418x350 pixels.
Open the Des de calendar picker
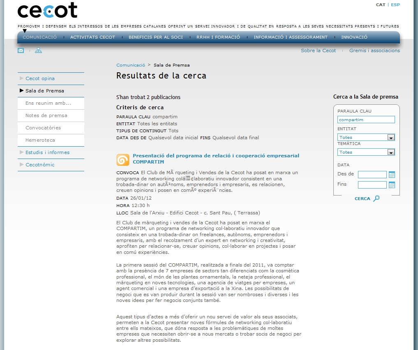point(392,175)
